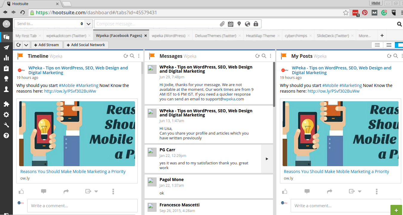Open the scheduling calendar icon in compose bar
The image size is (403, 215).
click(x=230, y=24)
